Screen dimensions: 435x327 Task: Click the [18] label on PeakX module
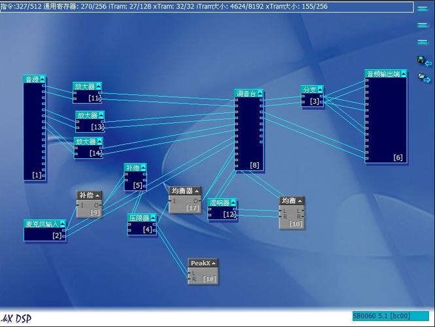click(x=209, y=279)
